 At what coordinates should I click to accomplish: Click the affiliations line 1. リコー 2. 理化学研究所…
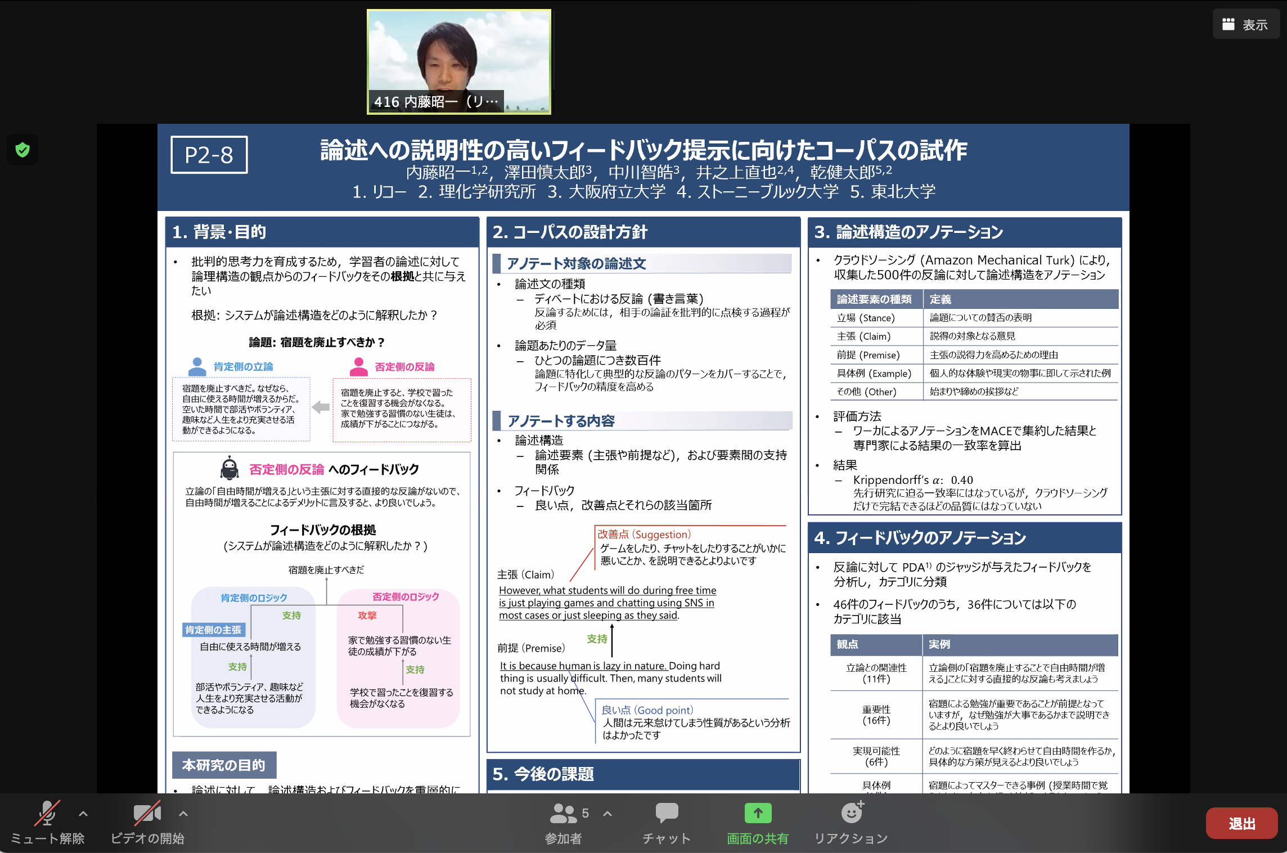643,192
